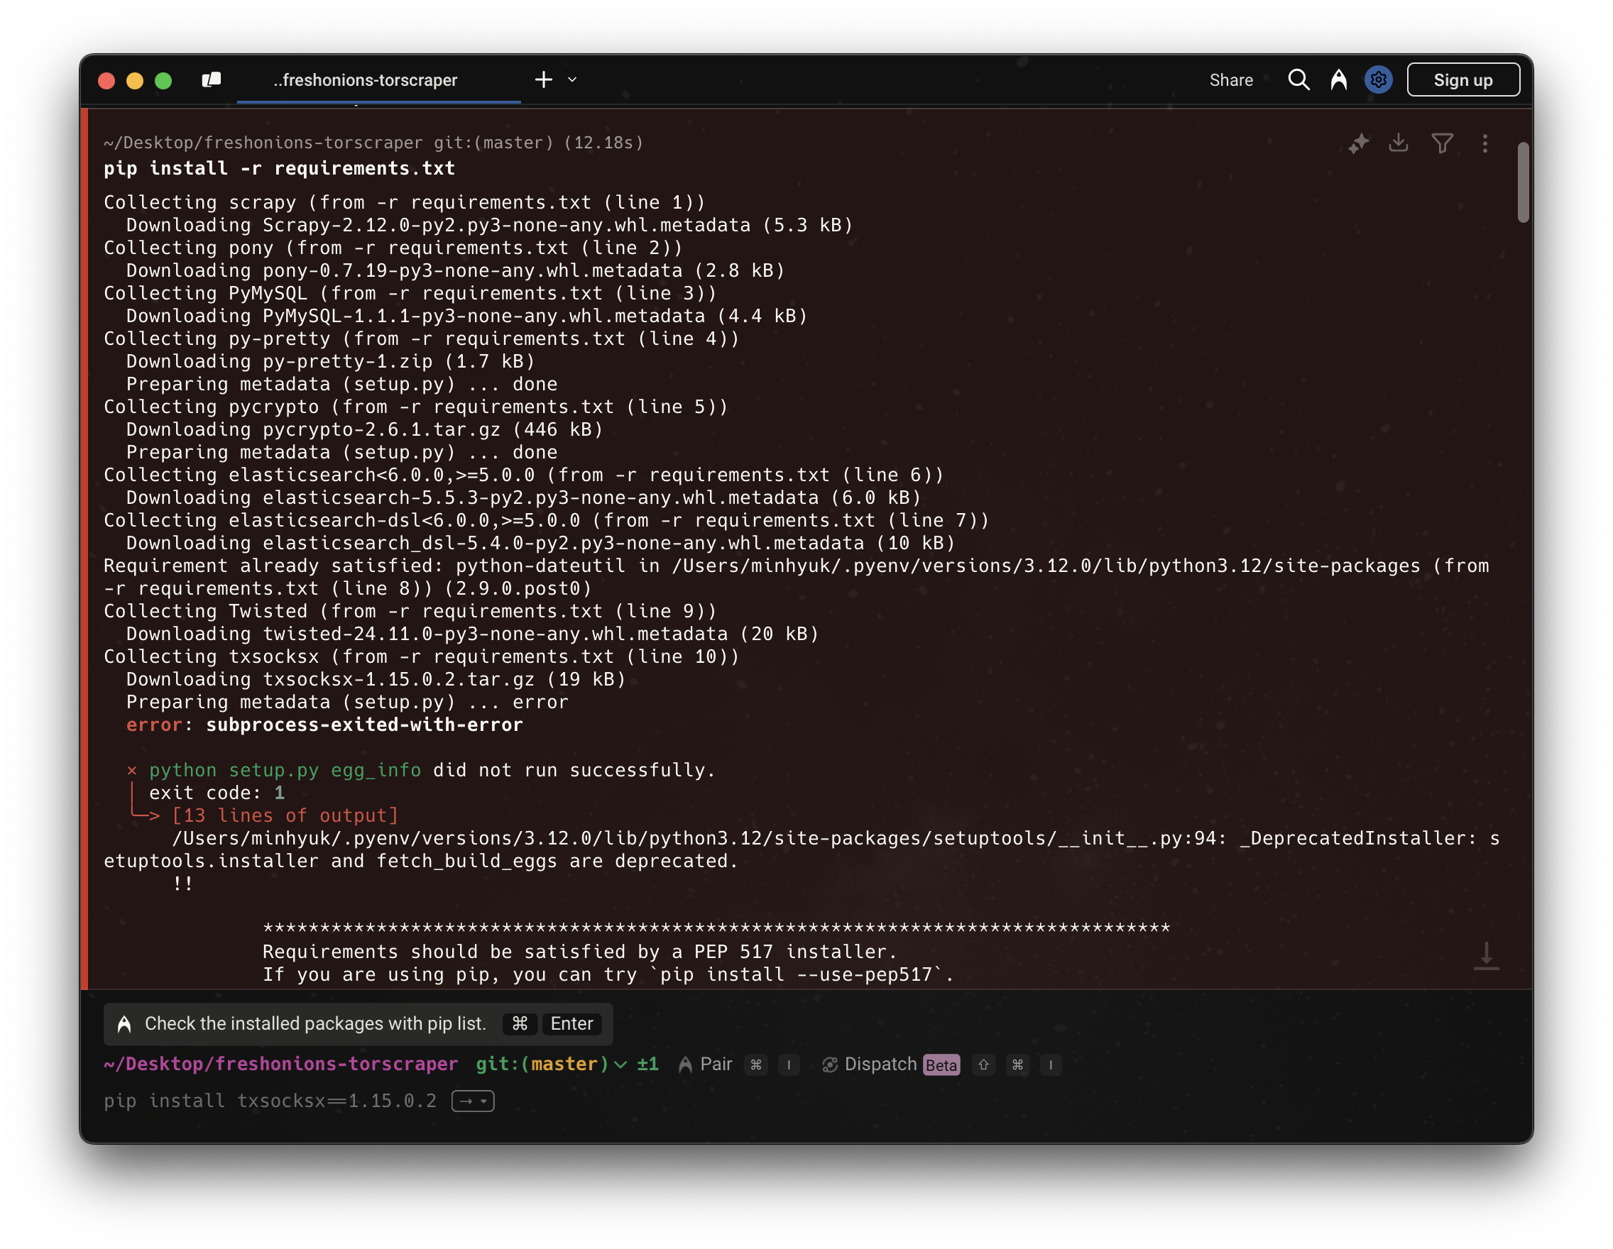Image resolution: width=1613 pixels, height=1249 pixels.
Task: Expand the new tab options chevron
Action: pyautogui.click(x=572, y=79)
